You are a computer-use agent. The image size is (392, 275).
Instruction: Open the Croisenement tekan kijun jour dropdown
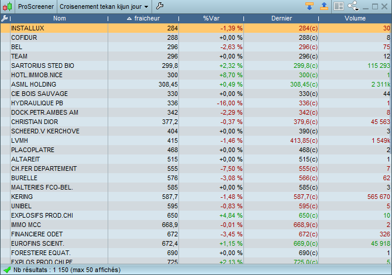point(104,6)
